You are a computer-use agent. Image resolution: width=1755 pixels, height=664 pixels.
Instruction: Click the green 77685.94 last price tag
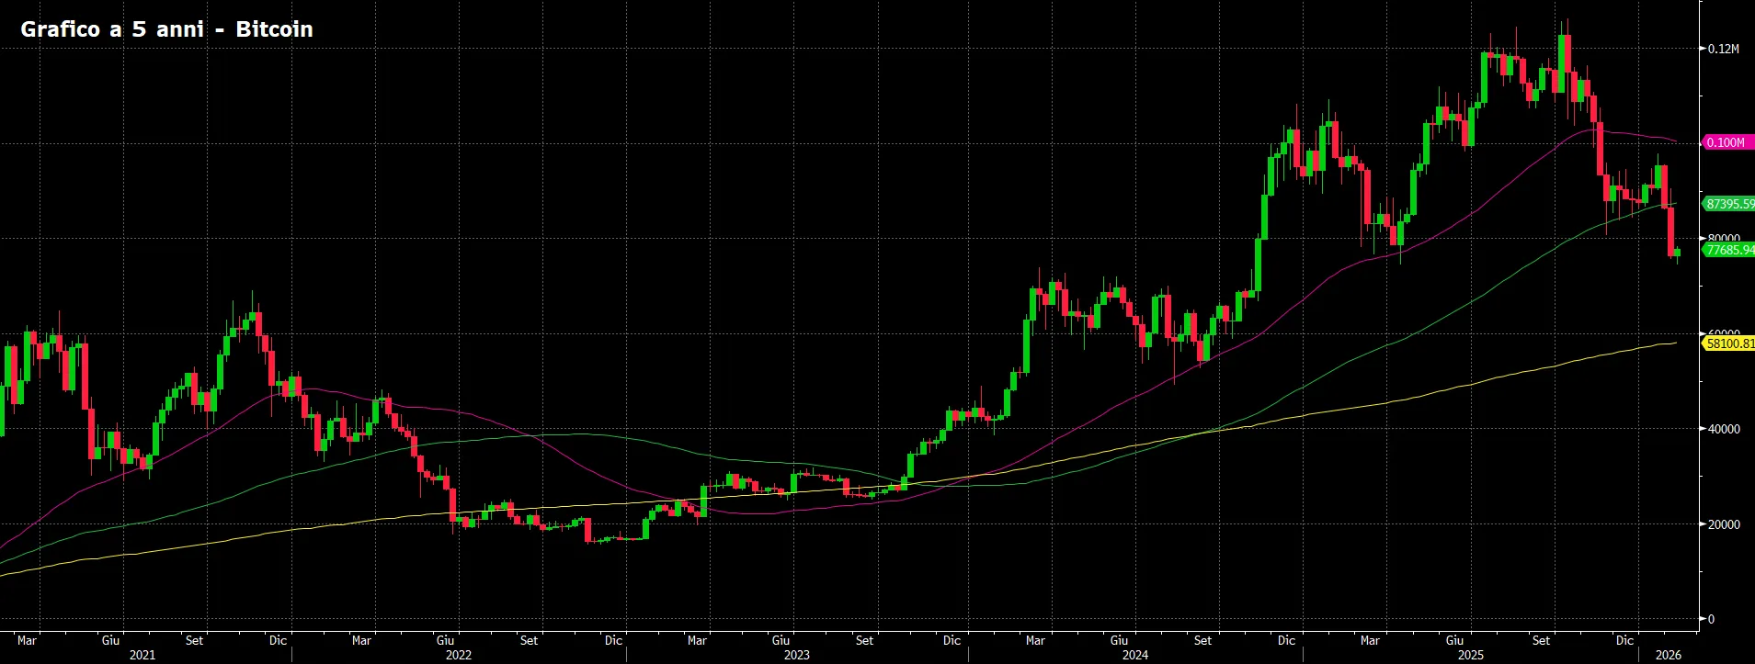click(x=1728, y=250)
